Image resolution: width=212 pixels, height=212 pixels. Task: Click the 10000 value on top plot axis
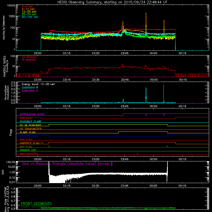[x=11, y=6]
